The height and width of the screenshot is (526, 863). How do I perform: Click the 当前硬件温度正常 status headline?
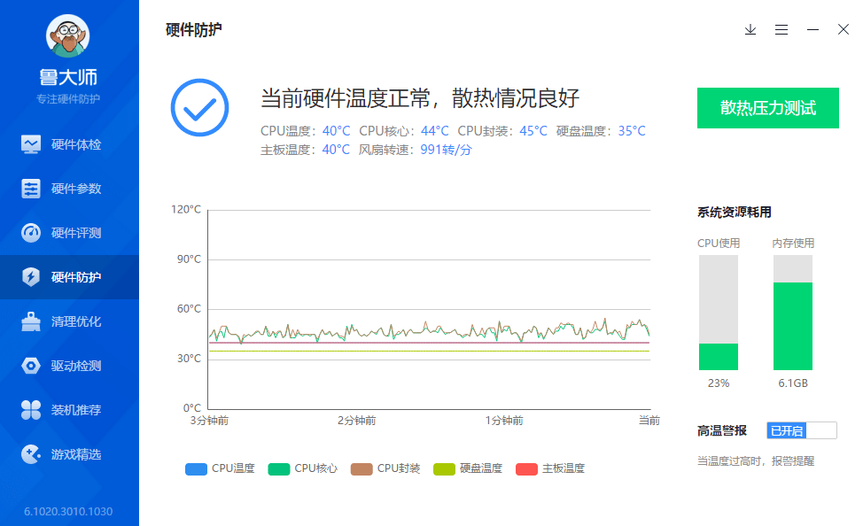[x=420, y=98]
